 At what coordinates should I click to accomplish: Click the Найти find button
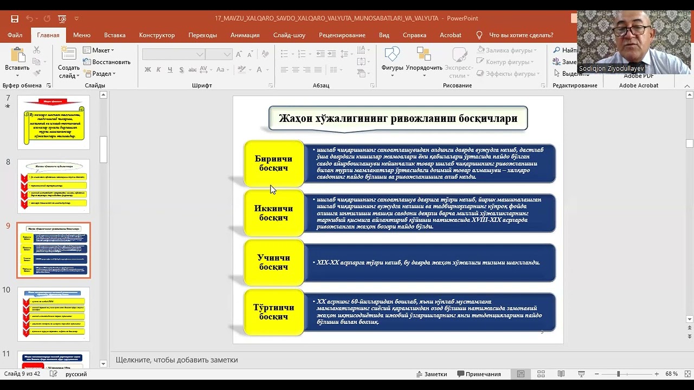click(x=564, y=50)
